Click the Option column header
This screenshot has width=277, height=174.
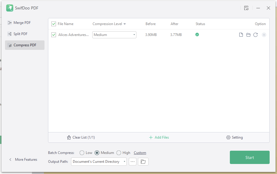click(260, 24)
